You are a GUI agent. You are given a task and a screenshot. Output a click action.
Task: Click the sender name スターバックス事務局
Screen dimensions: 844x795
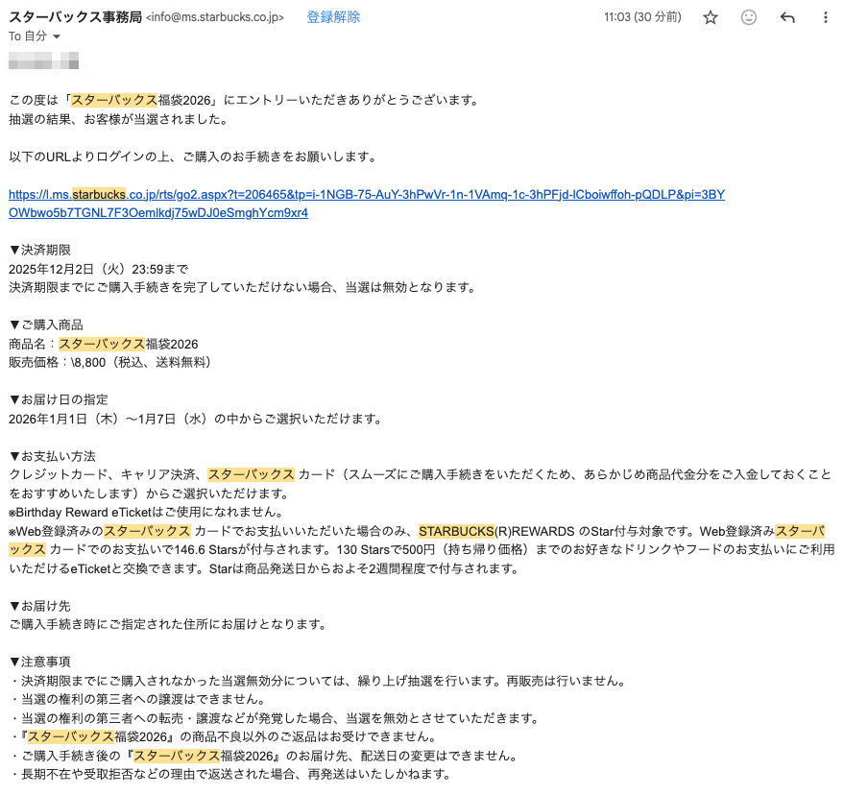[x=75, y=17]
